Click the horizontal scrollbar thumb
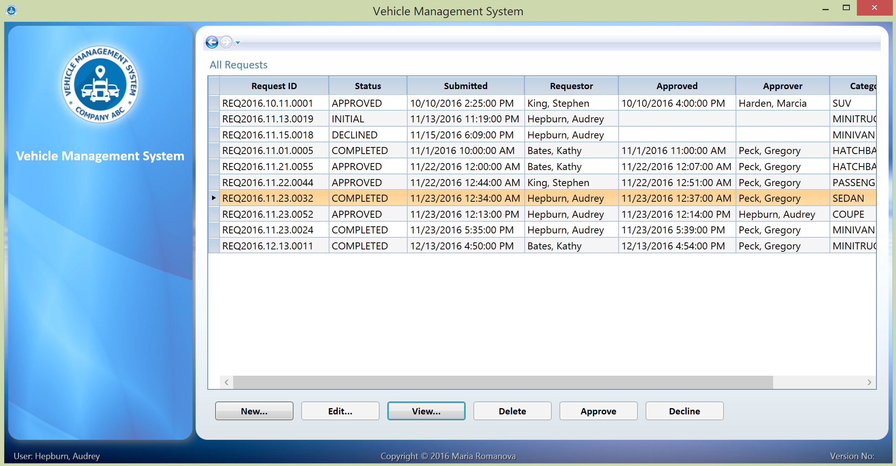Viewport: 896px width, 466px height. [503, 382]
